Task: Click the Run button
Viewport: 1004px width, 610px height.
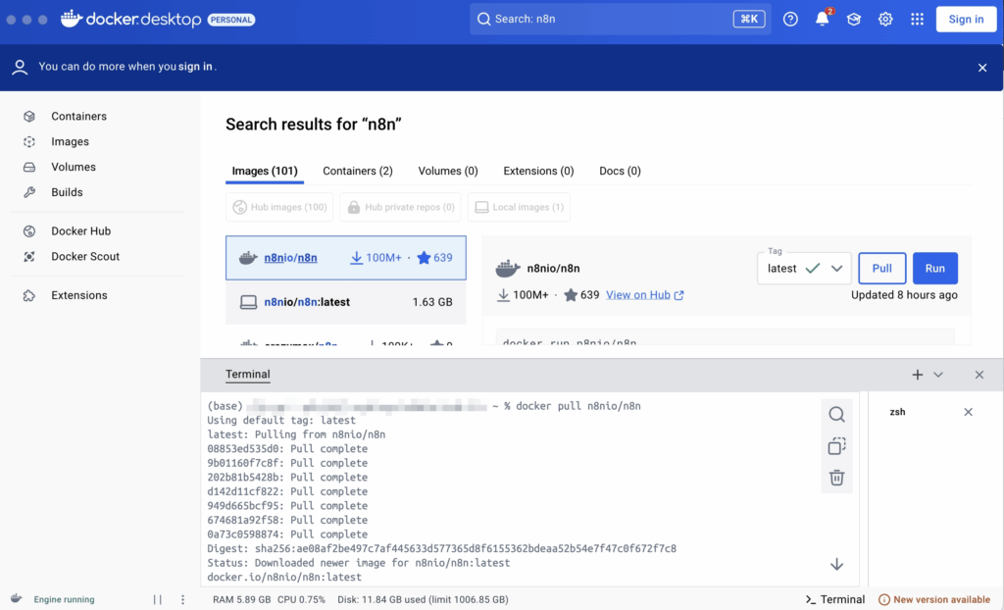Action: [x=934, y=269]
